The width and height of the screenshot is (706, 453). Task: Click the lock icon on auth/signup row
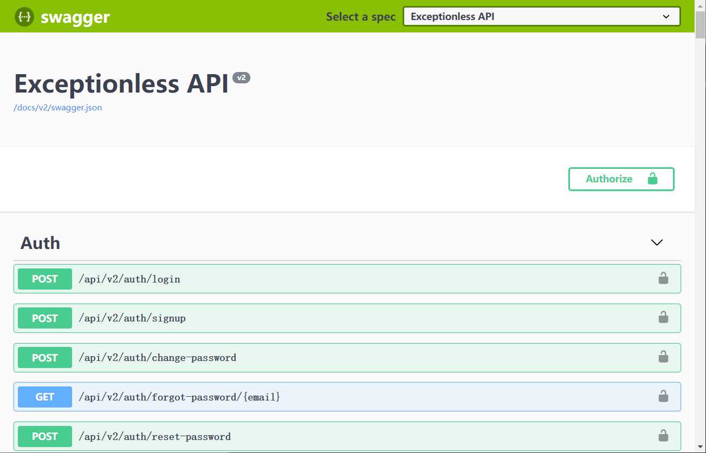pyautogui.click(x=663, y=317)
